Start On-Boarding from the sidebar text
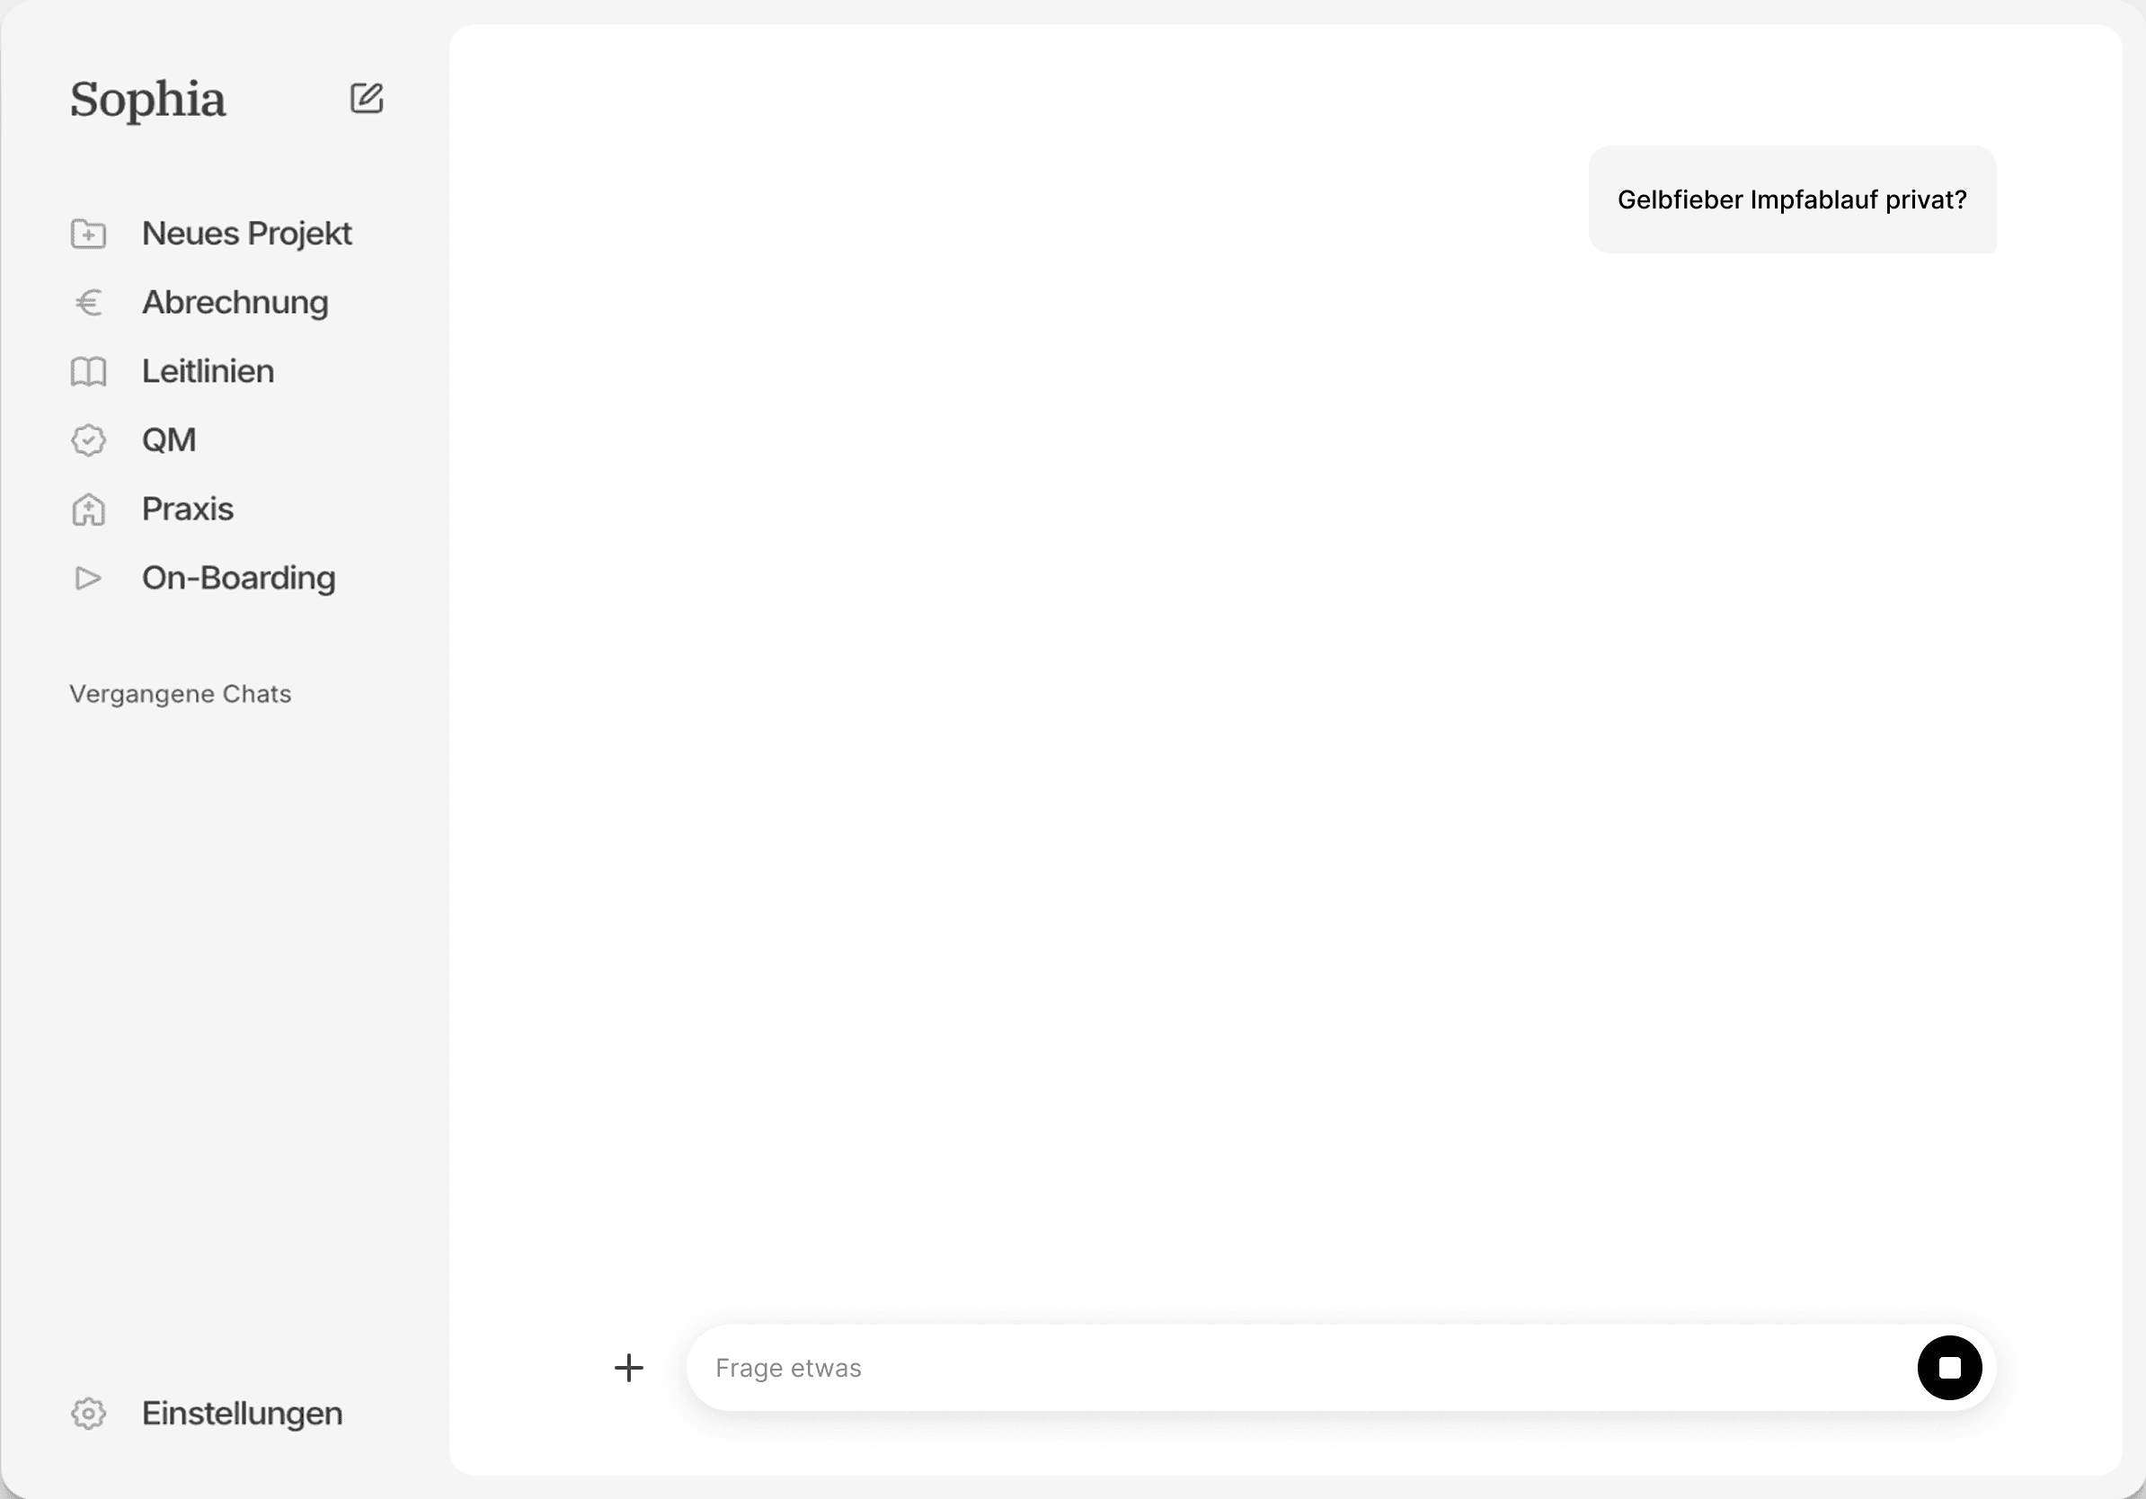The image size is (2146, 1499). tap(238, 579)
